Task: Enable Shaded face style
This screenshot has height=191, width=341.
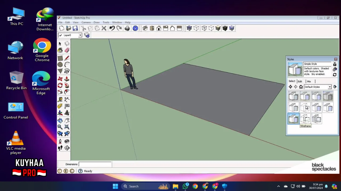Action: [x=218, y=28]
